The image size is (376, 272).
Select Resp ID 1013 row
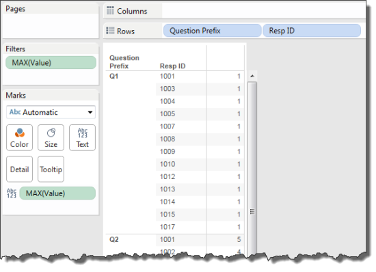click(167, 189)
